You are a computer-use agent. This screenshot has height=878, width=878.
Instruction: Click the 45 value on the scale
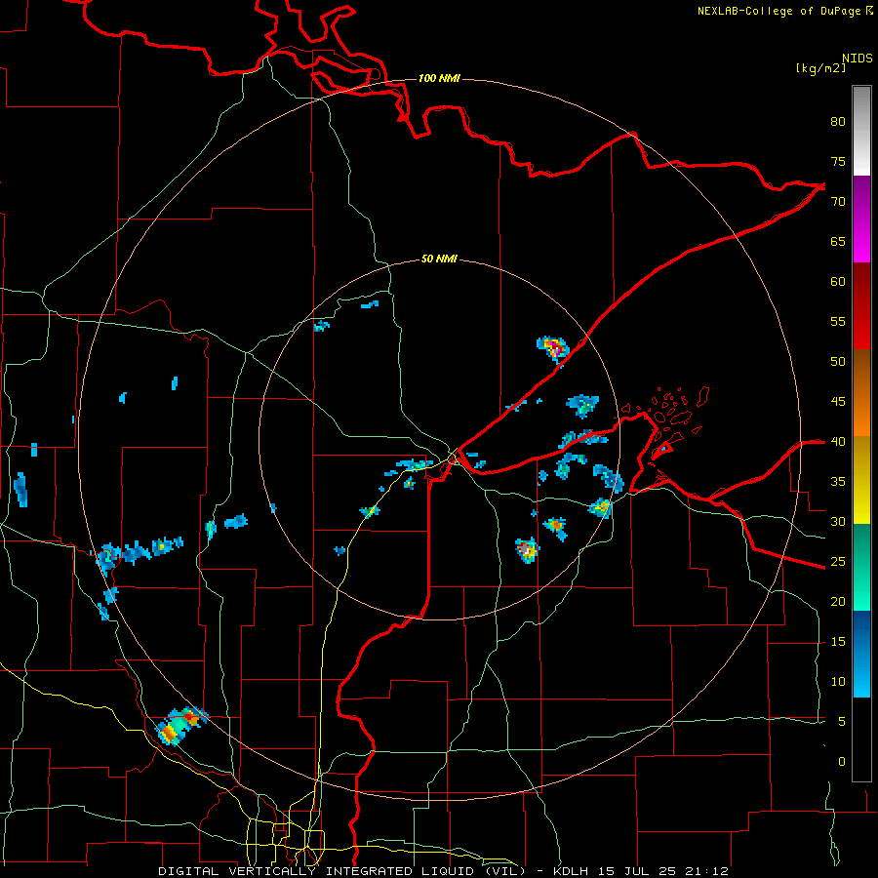(838, 402)
